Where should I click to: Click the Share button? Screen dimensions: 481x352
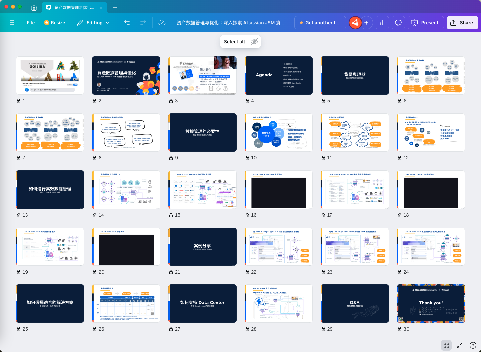point(462,23)
